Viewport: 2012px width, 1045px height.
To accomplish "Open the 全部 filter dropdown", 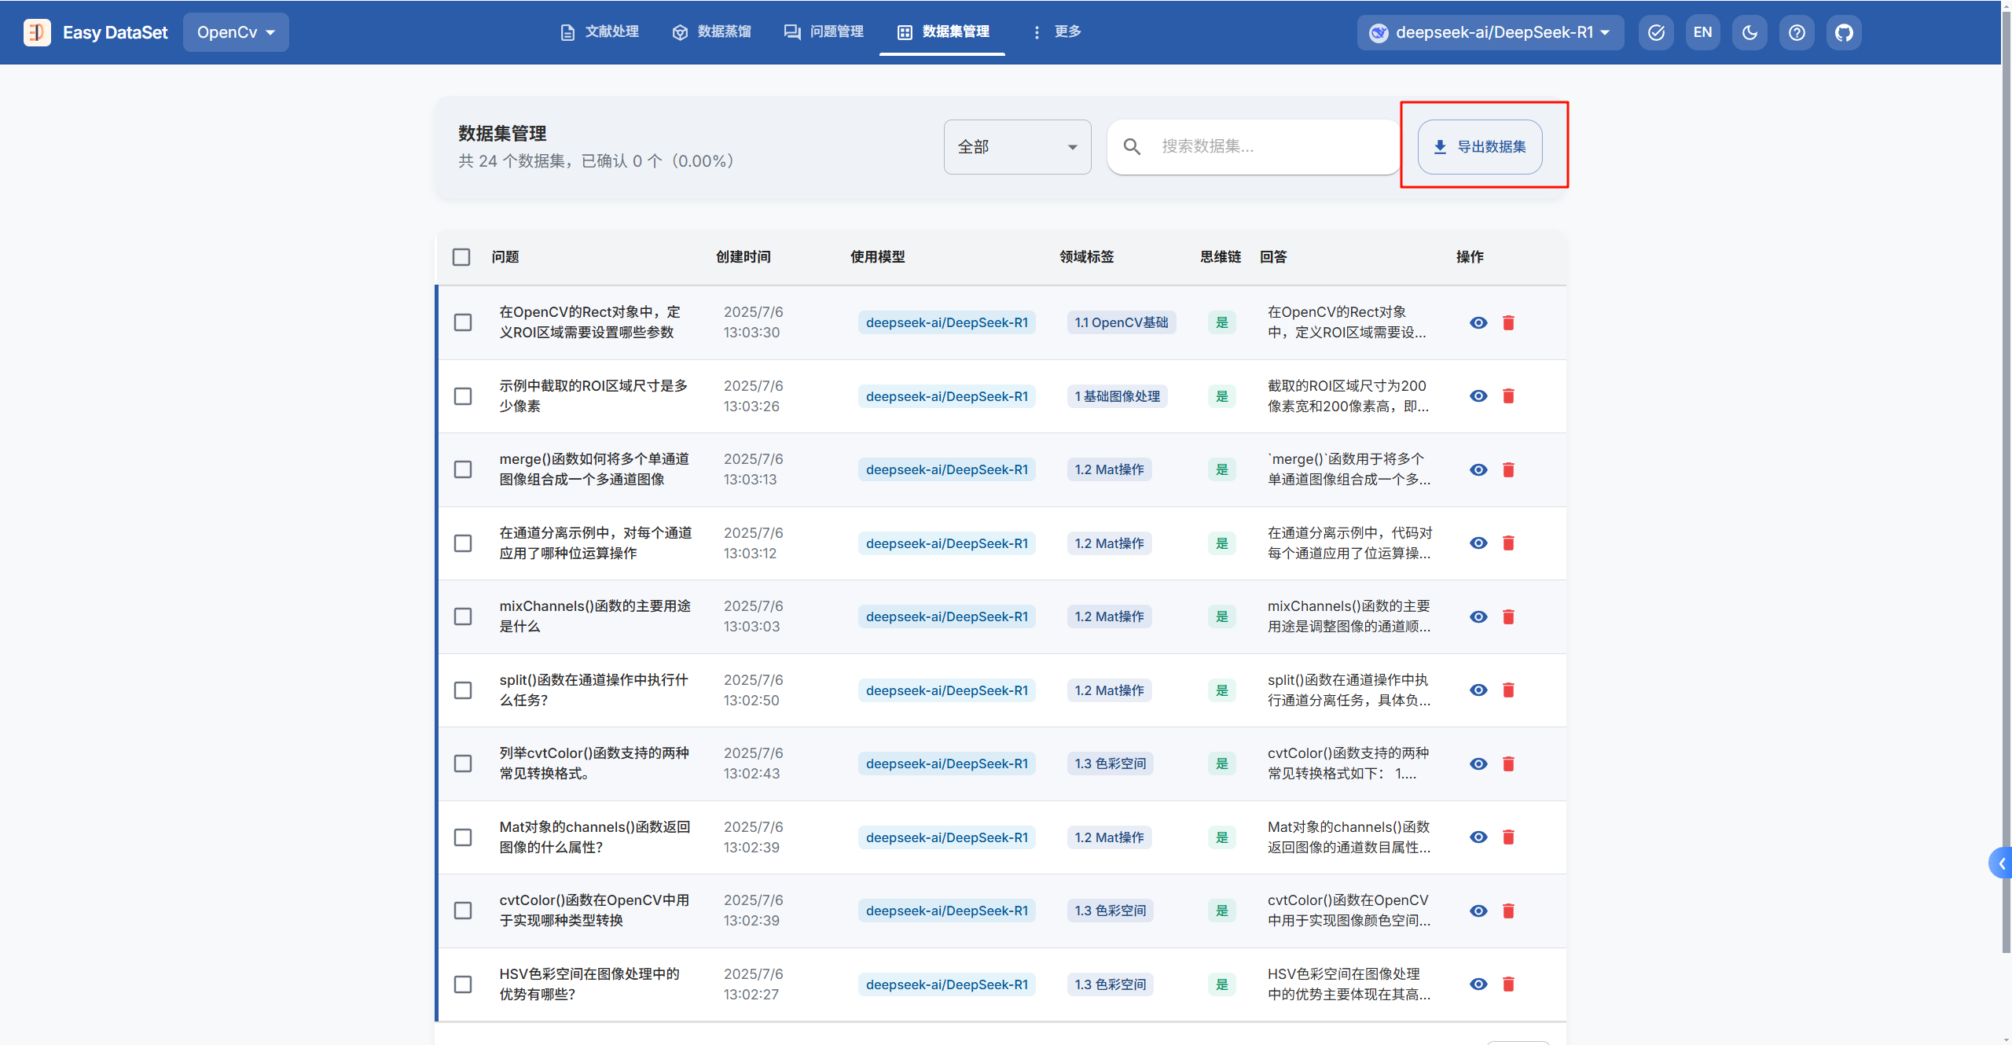I will tap(1017, 147).
